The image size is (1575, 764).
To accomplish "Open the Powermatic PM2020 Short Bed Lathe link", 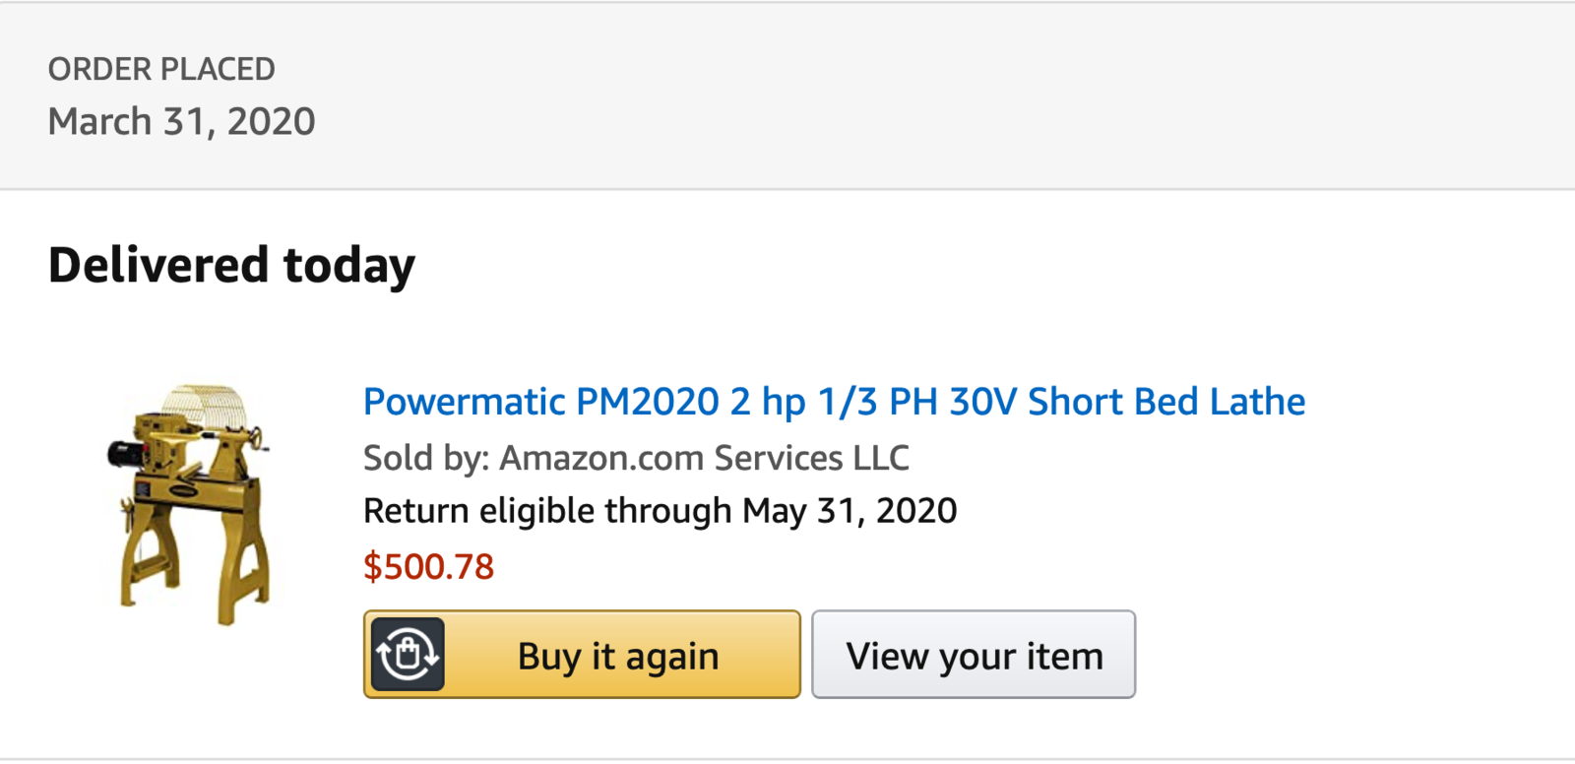I will click(x=834, y=402).
